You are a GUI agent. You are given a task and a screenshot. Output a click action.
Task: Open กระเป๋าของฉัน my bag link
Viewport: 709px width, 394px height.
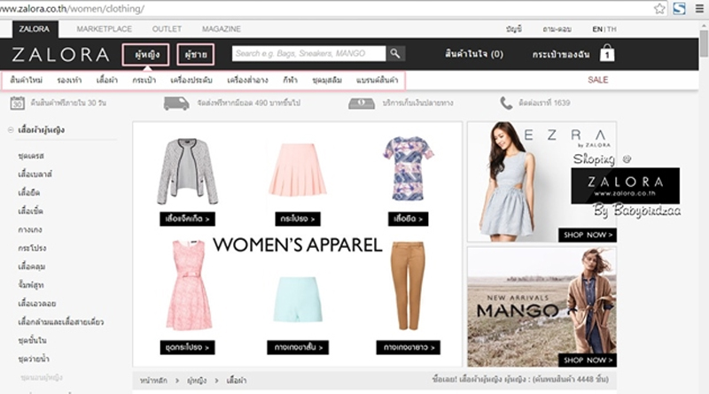pyautogui.click(x=561, y=55)
